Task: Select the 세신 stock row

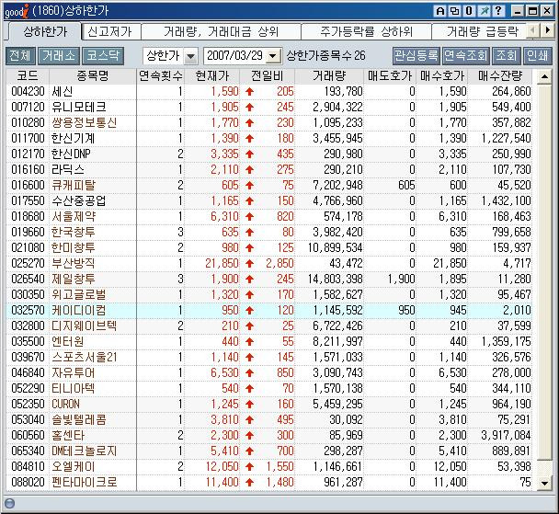Action: (x=269, y=91)
